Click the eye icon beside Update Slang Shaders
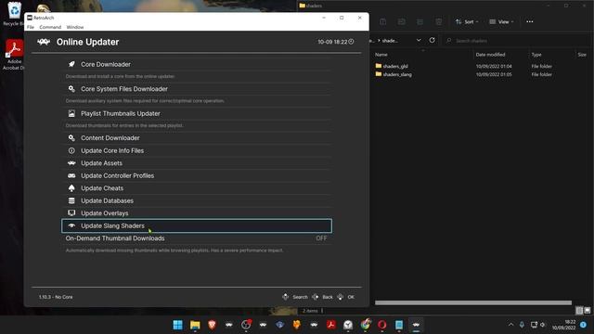 [x=71, y=225]
